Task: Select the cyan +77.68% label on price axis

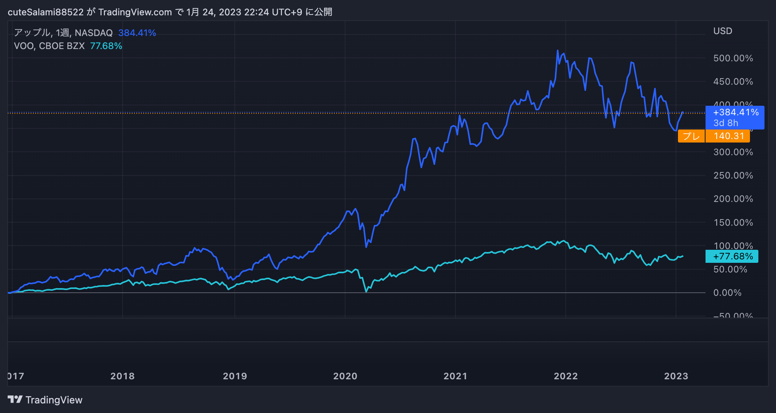Action: 732,257
